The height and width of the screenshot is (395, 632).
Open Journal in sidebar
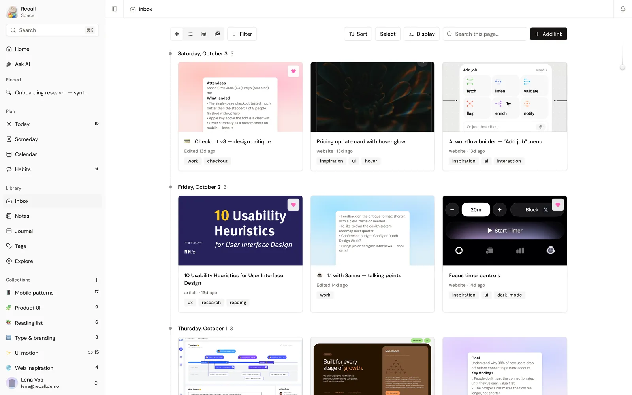pos(53,231)
